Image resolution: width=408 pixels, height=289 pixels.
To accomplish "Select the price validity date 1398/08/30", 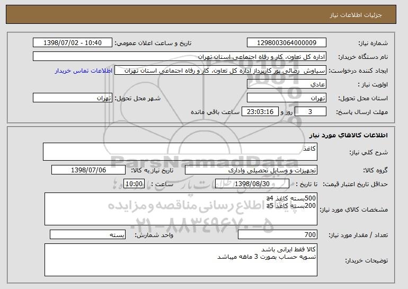I will pyautogui.click(x=252, y=184).
